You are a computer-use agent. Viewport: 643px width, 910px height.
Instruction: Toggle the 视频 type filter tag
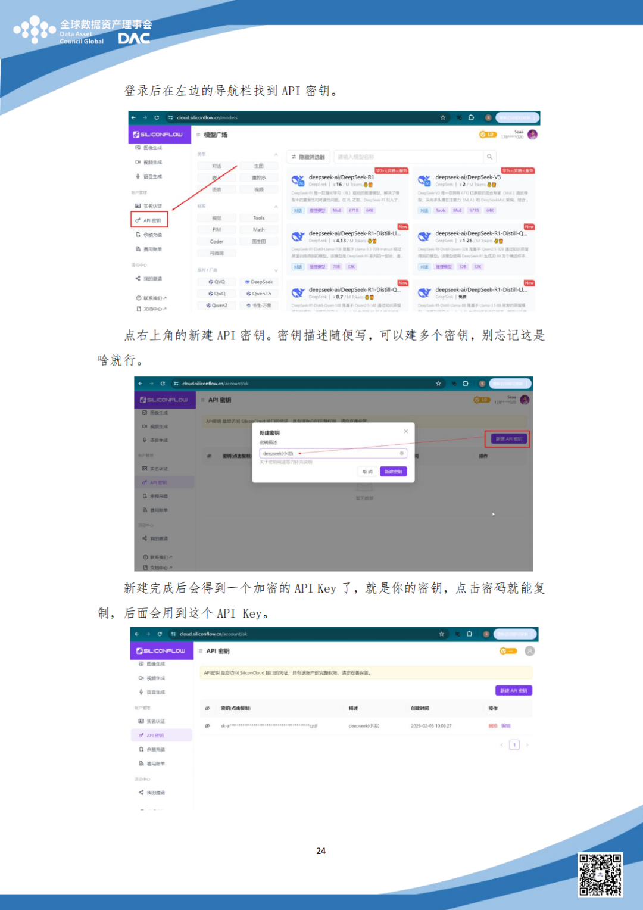(259, 189)
